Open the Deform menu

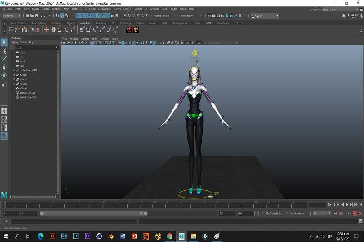coord(138,9)
